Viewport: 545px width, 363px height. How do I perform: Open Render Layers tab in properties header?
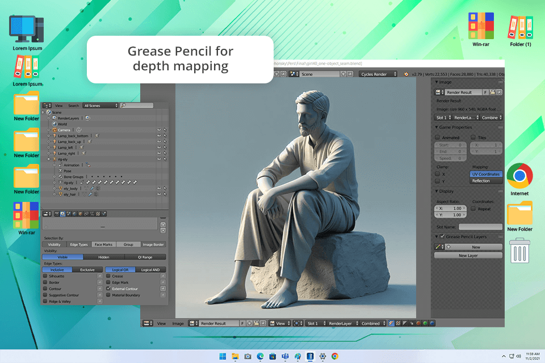click(62, 214)
